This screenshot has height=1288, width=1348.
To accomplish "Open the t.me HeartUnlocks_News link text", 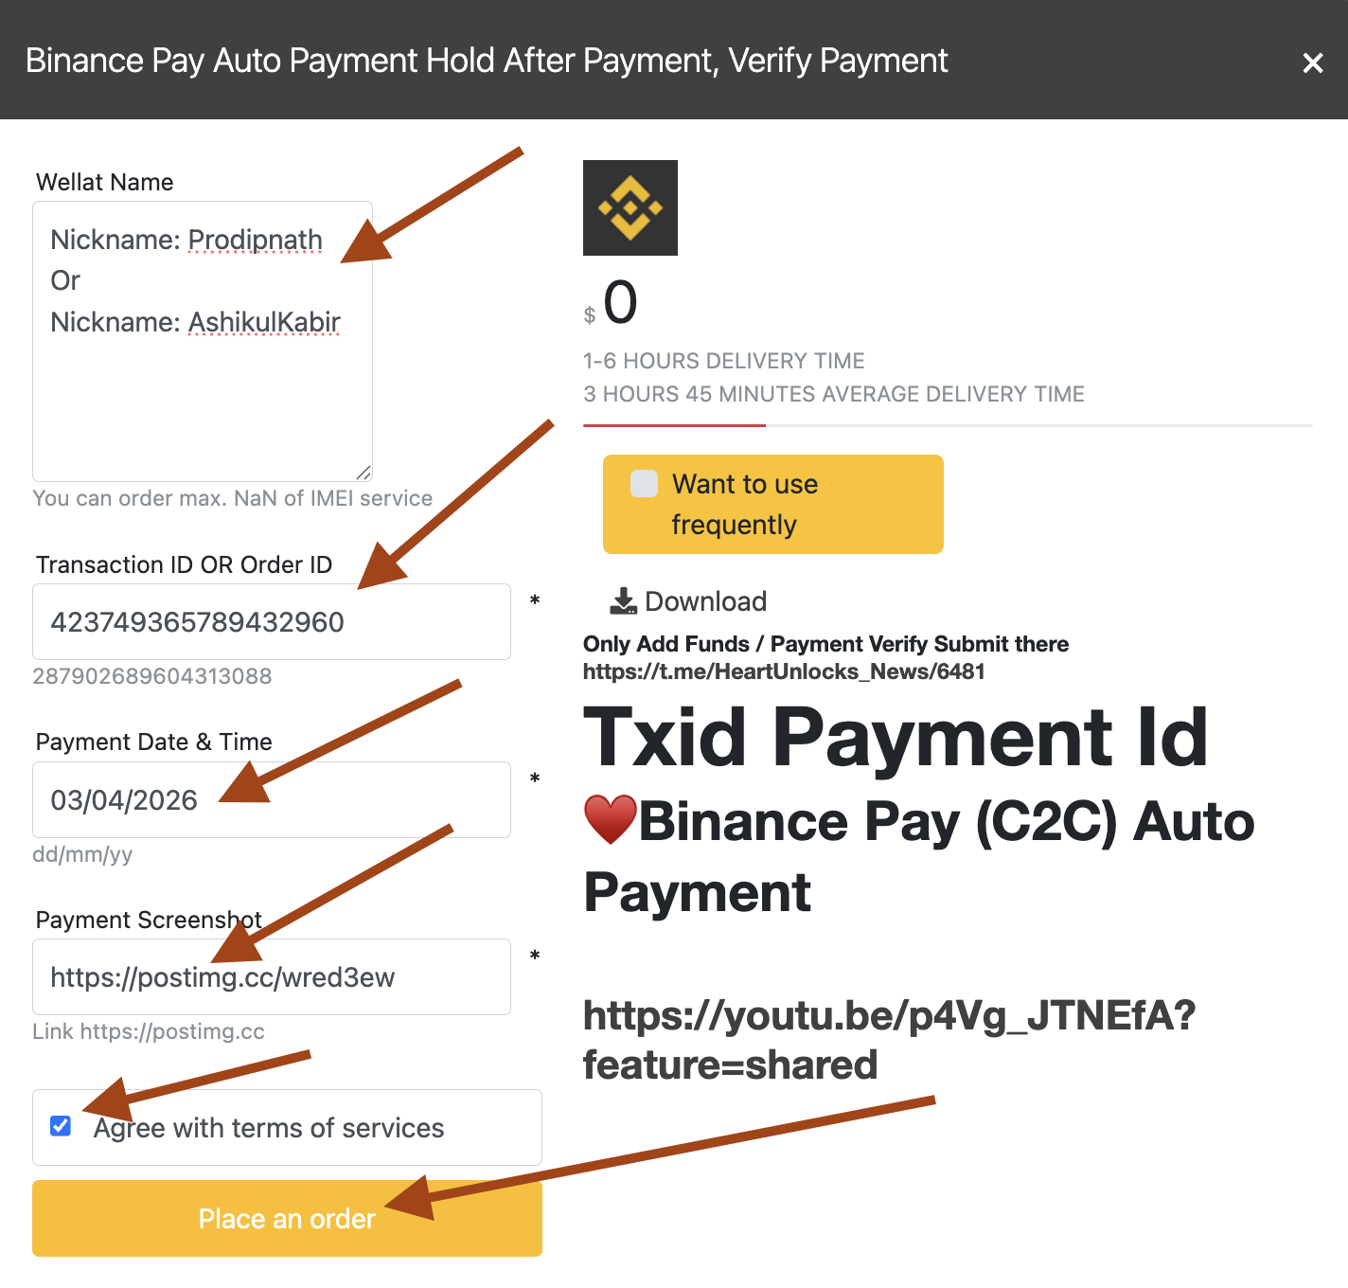I will (784, 671).
